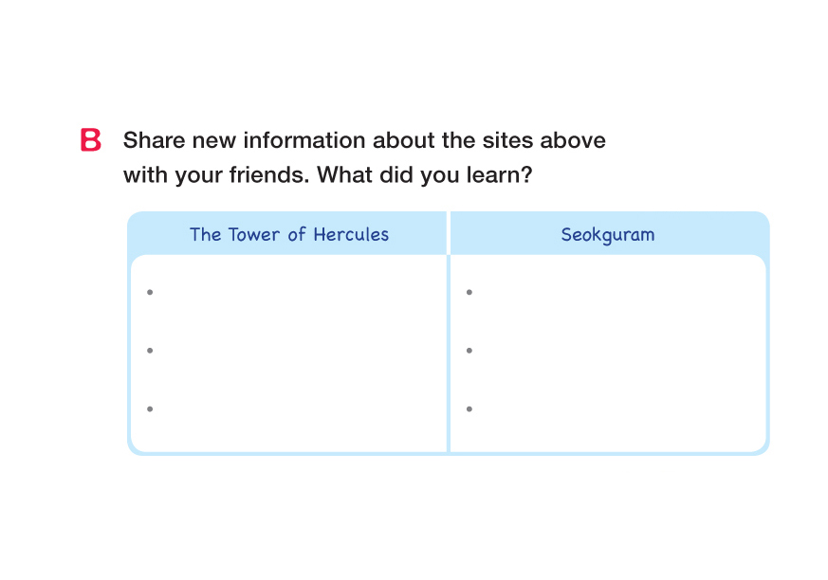828x580 pixels.
Task: Click the blank line beside third Tower of Hercules bullet
Action: [294, 409]
